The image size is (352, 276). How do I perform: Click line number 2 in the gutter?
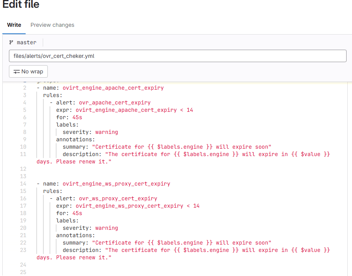[25, 88]
